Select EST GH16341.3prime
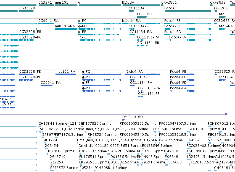 pos(53,124)
